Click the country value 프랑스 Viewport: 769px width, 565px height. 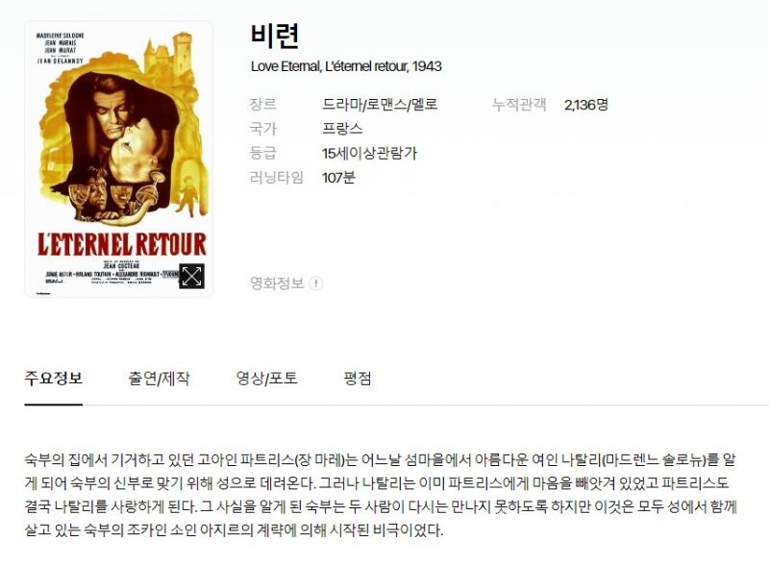click(x=342, y=129)
